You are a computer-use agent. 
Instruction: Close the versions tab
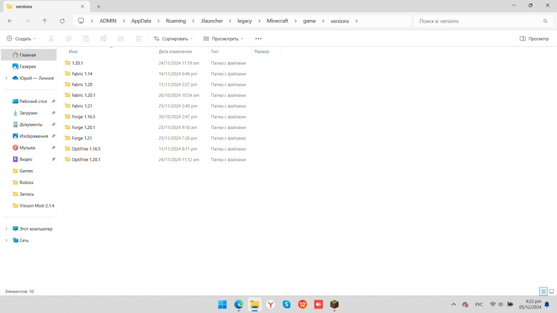pos(82,6)
